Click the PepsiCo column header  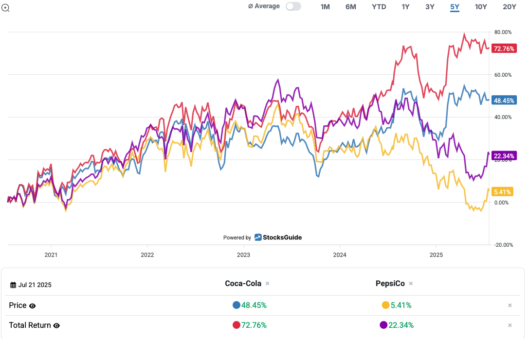390,284
